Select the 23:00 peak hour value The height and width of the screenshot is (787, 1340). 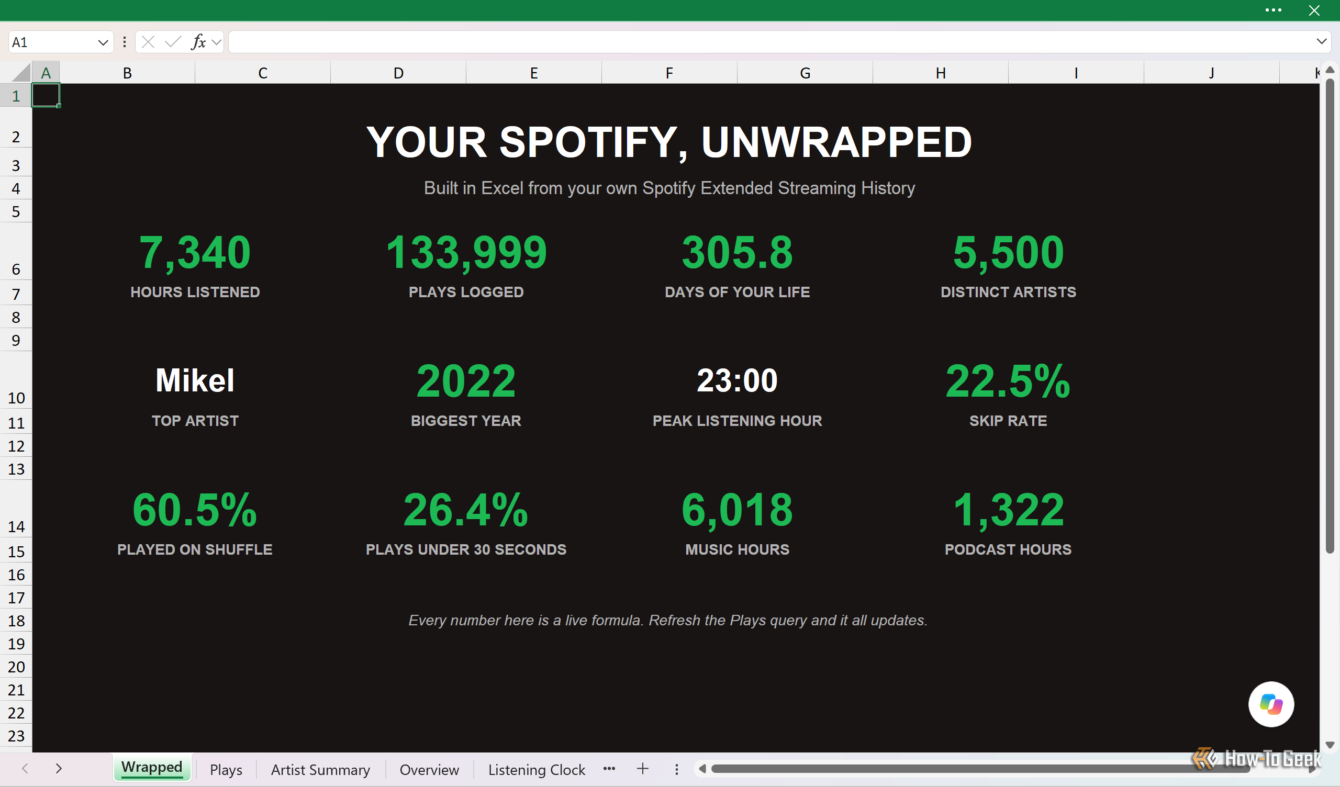(x=737, y=381)
